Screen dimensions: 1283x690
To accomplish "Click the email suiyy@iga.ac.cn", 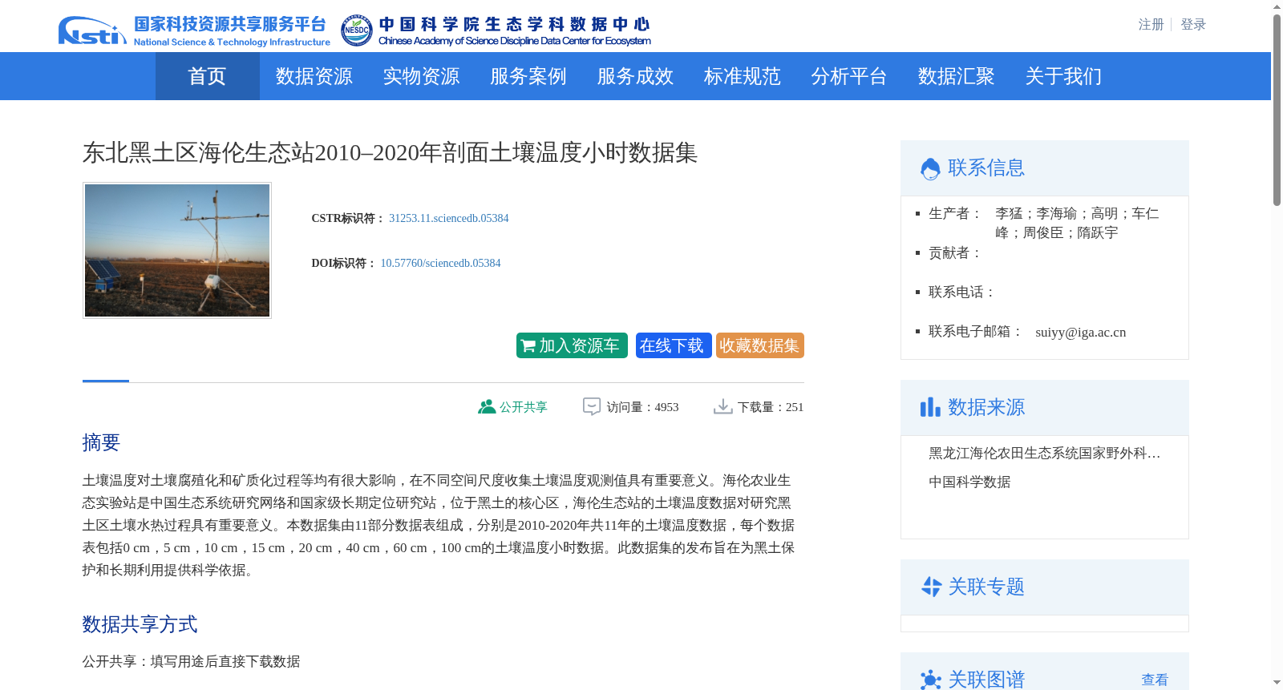I will coord(1080,332).
